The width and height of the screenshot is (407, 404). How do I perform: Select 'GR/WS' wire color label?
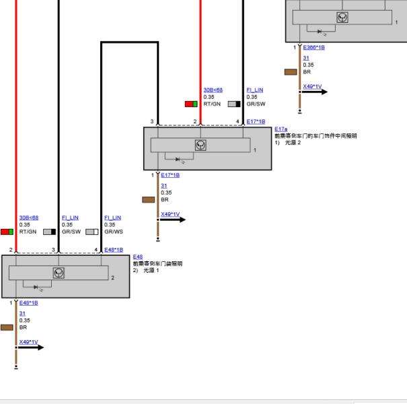click(x=114, y=232)
